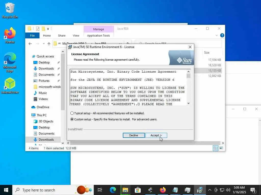This screenshot has height=195, width=261.
Task: Decline the Java license agreement
Action: tap(134, 135)
